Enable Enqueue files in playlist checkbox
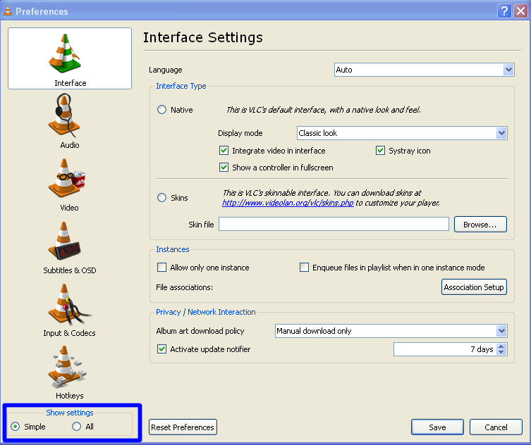Viewport: 531px width, 445px height. [x=304, y=268]
